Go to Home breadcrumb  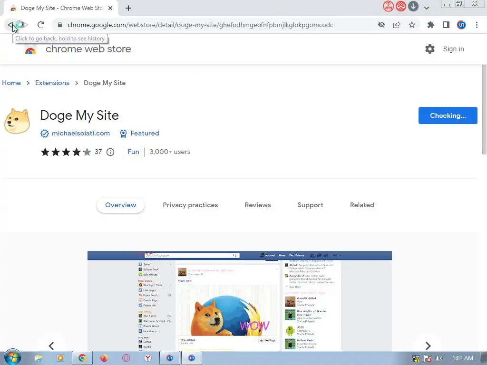tap(11, 83)
